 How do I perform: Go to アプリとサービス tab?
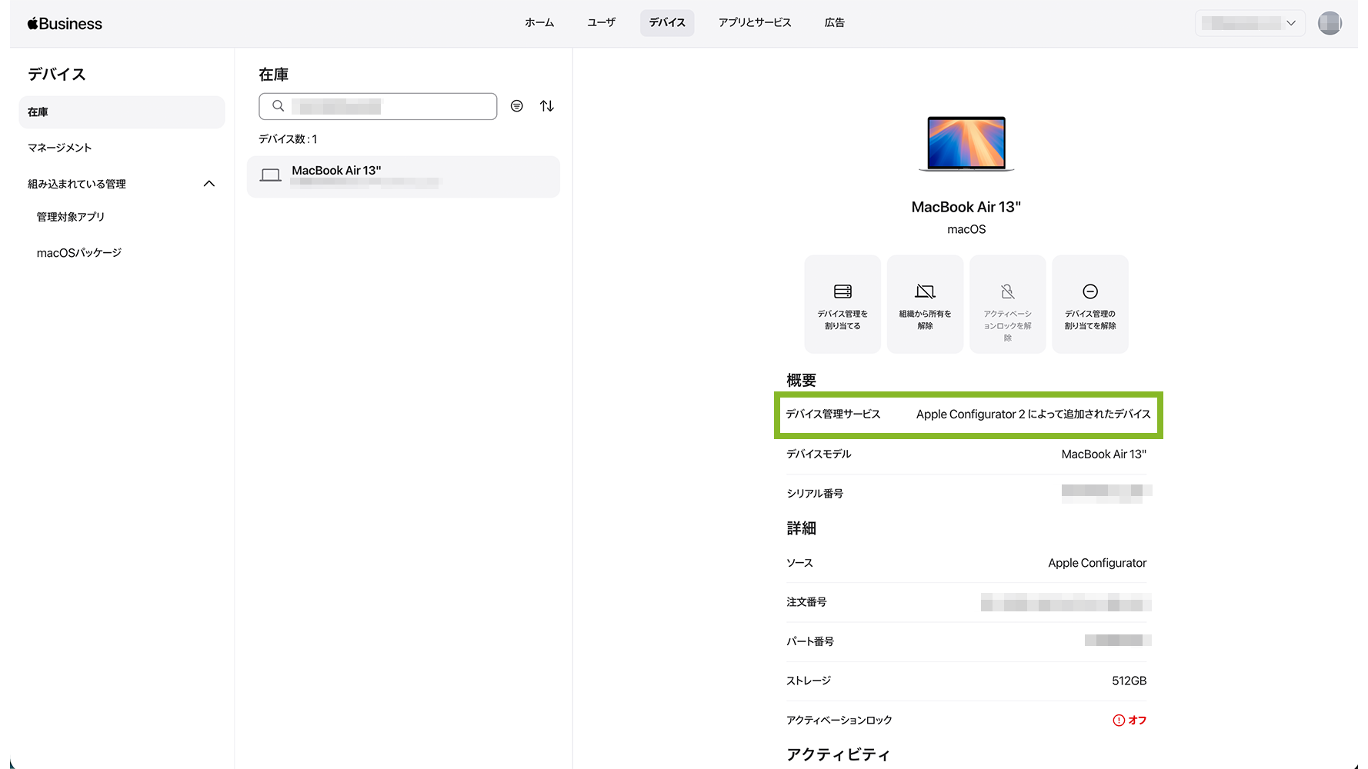pos(754,23)
